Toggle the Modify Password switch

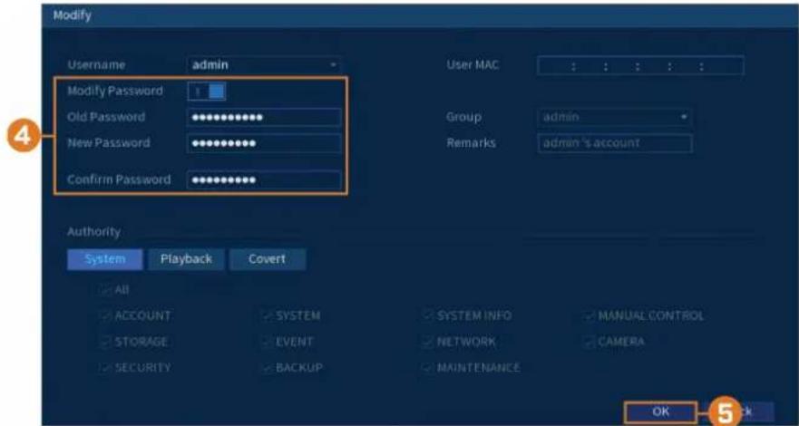(x=207, y=92)
